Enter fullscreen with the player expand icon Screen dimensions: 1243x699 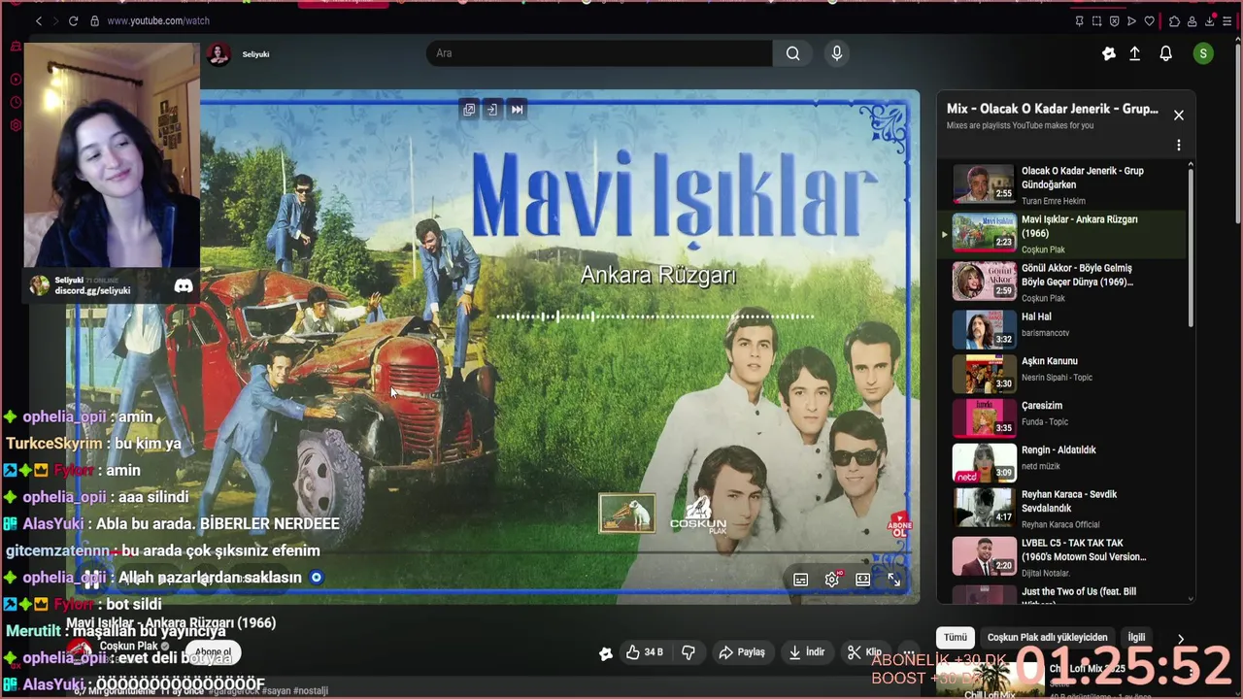coord(893,580)
